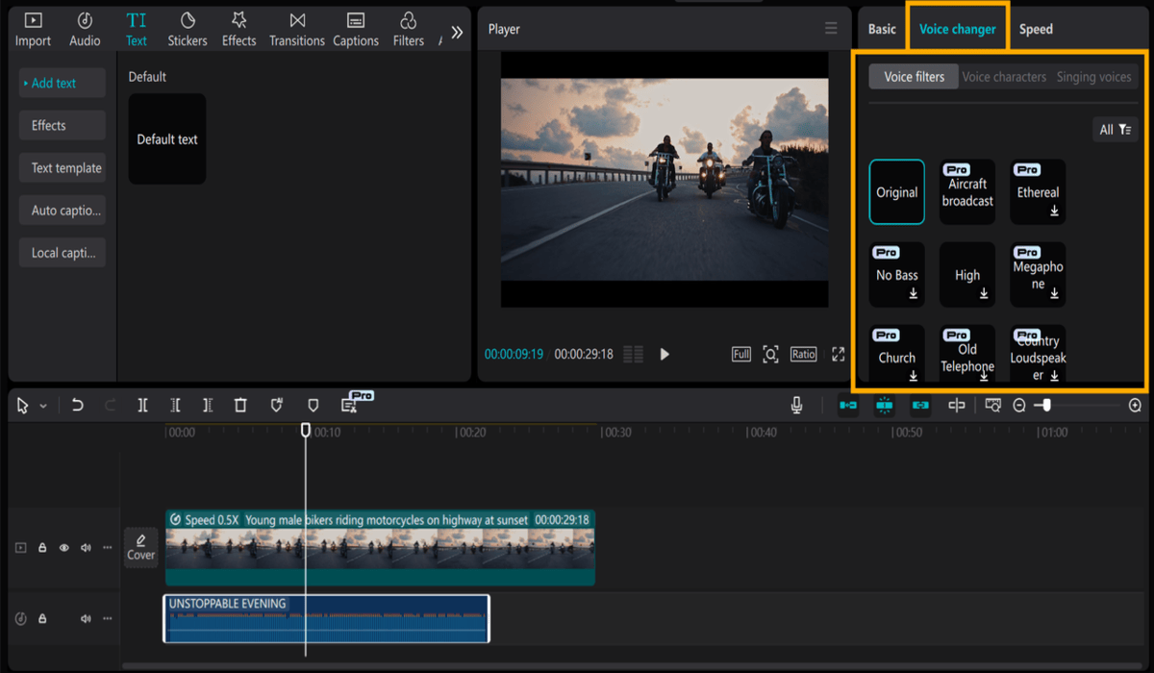1154x673 pixels.
Task: Open the Audio library icon
Action: click(85, 21)
